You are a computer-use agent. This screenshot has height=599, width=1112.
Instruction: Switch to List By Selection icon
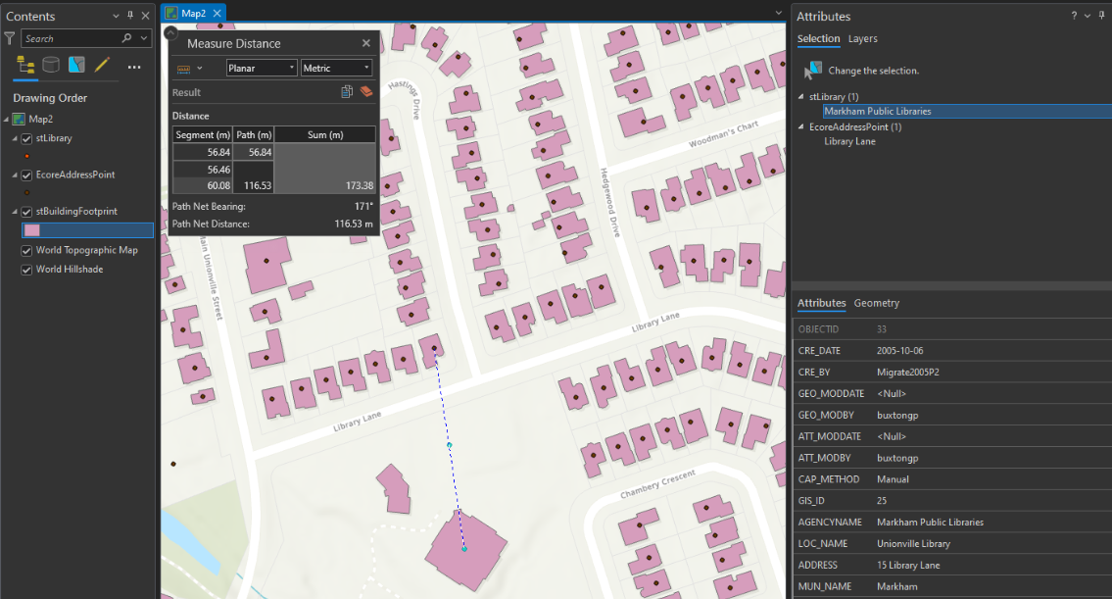tap(76, 66)
